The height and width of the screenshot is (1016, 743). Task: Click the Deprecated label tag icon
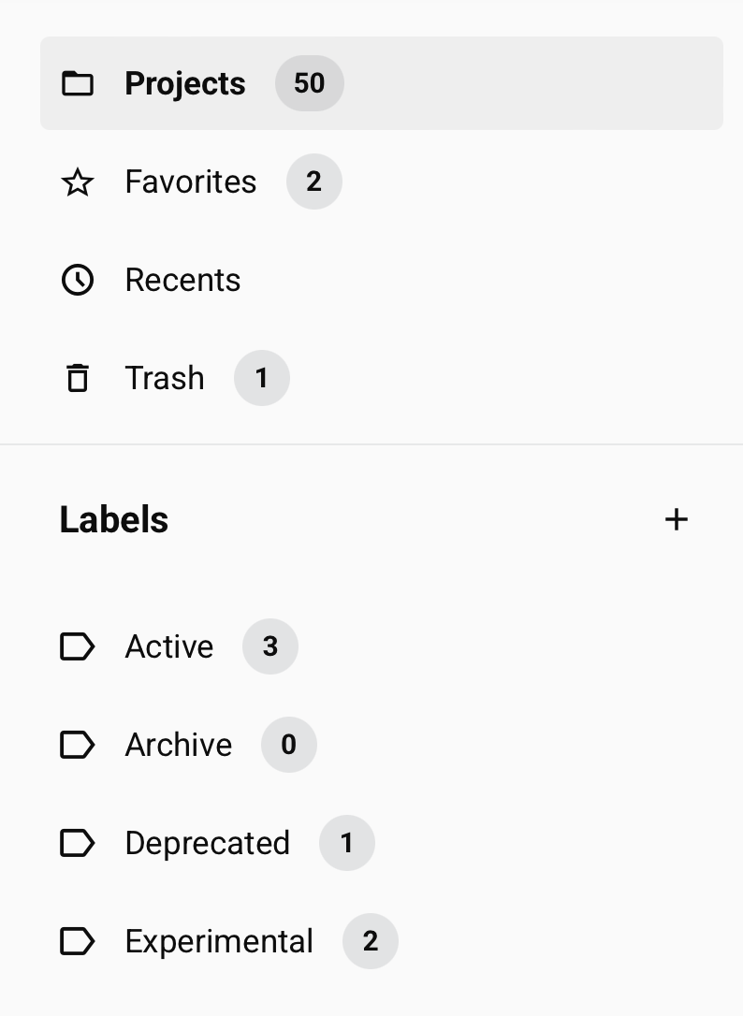pos(78,843)
